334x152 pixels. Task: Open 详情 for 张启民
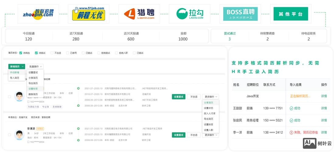click(324, 120)
